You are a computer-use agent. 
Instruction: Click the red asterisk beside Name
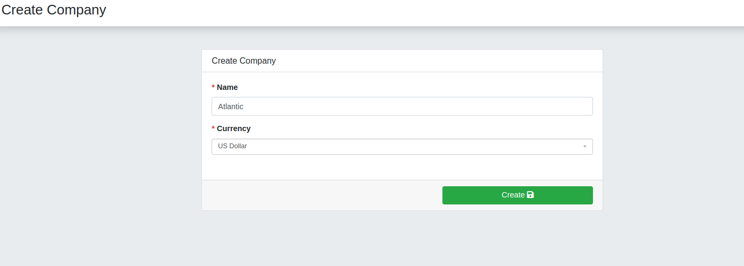(213, 87)
